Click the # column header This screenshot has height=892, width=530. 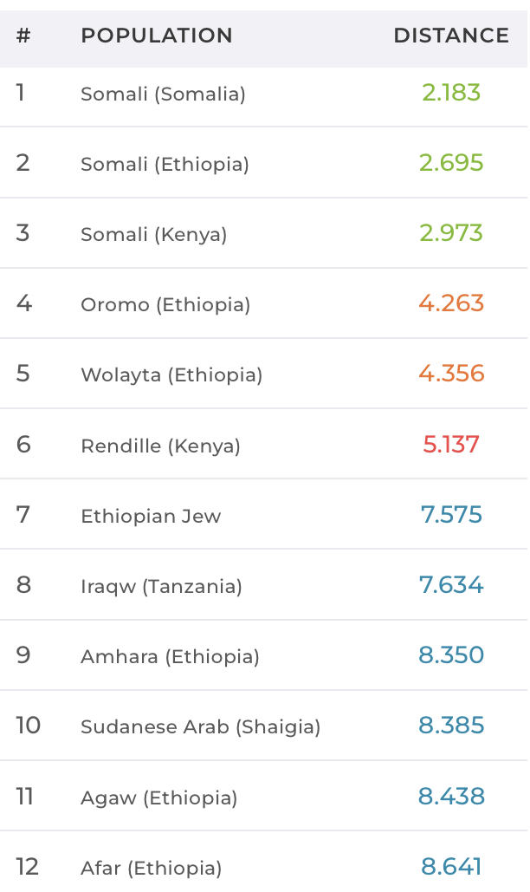tap(23, 36)
